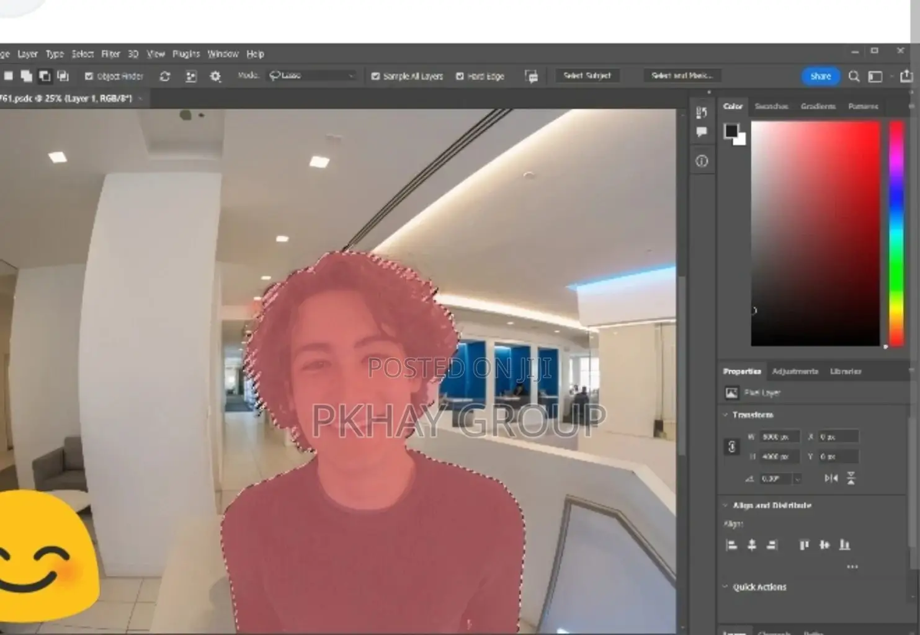This screenshot has height=635, width=920.
Task: Open the Properties panel options menu
Action: click(911, 371)
